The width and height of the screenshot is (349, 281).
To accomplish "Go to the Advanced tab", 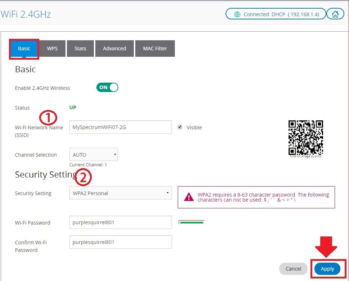I will (x=114, y=49).
